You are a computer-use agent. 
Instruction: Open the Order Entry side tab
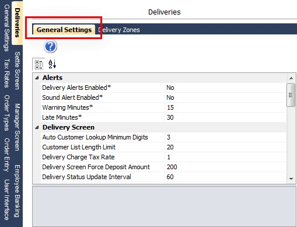pyautogui.click(x=6, y=155)
